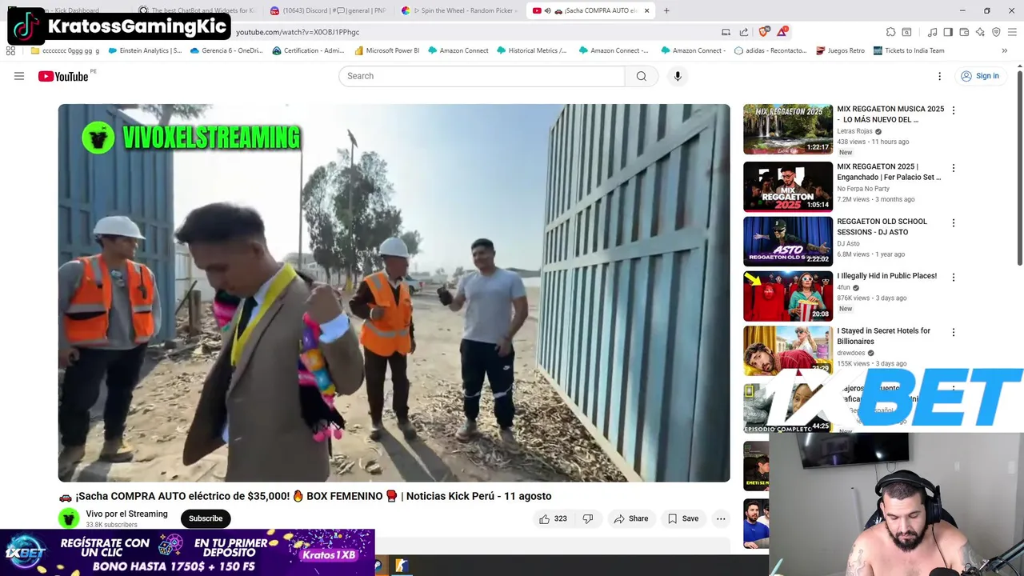1024x576 pixels.
Task: Open Certification - Admin bookmark
Action: point(308,50)
